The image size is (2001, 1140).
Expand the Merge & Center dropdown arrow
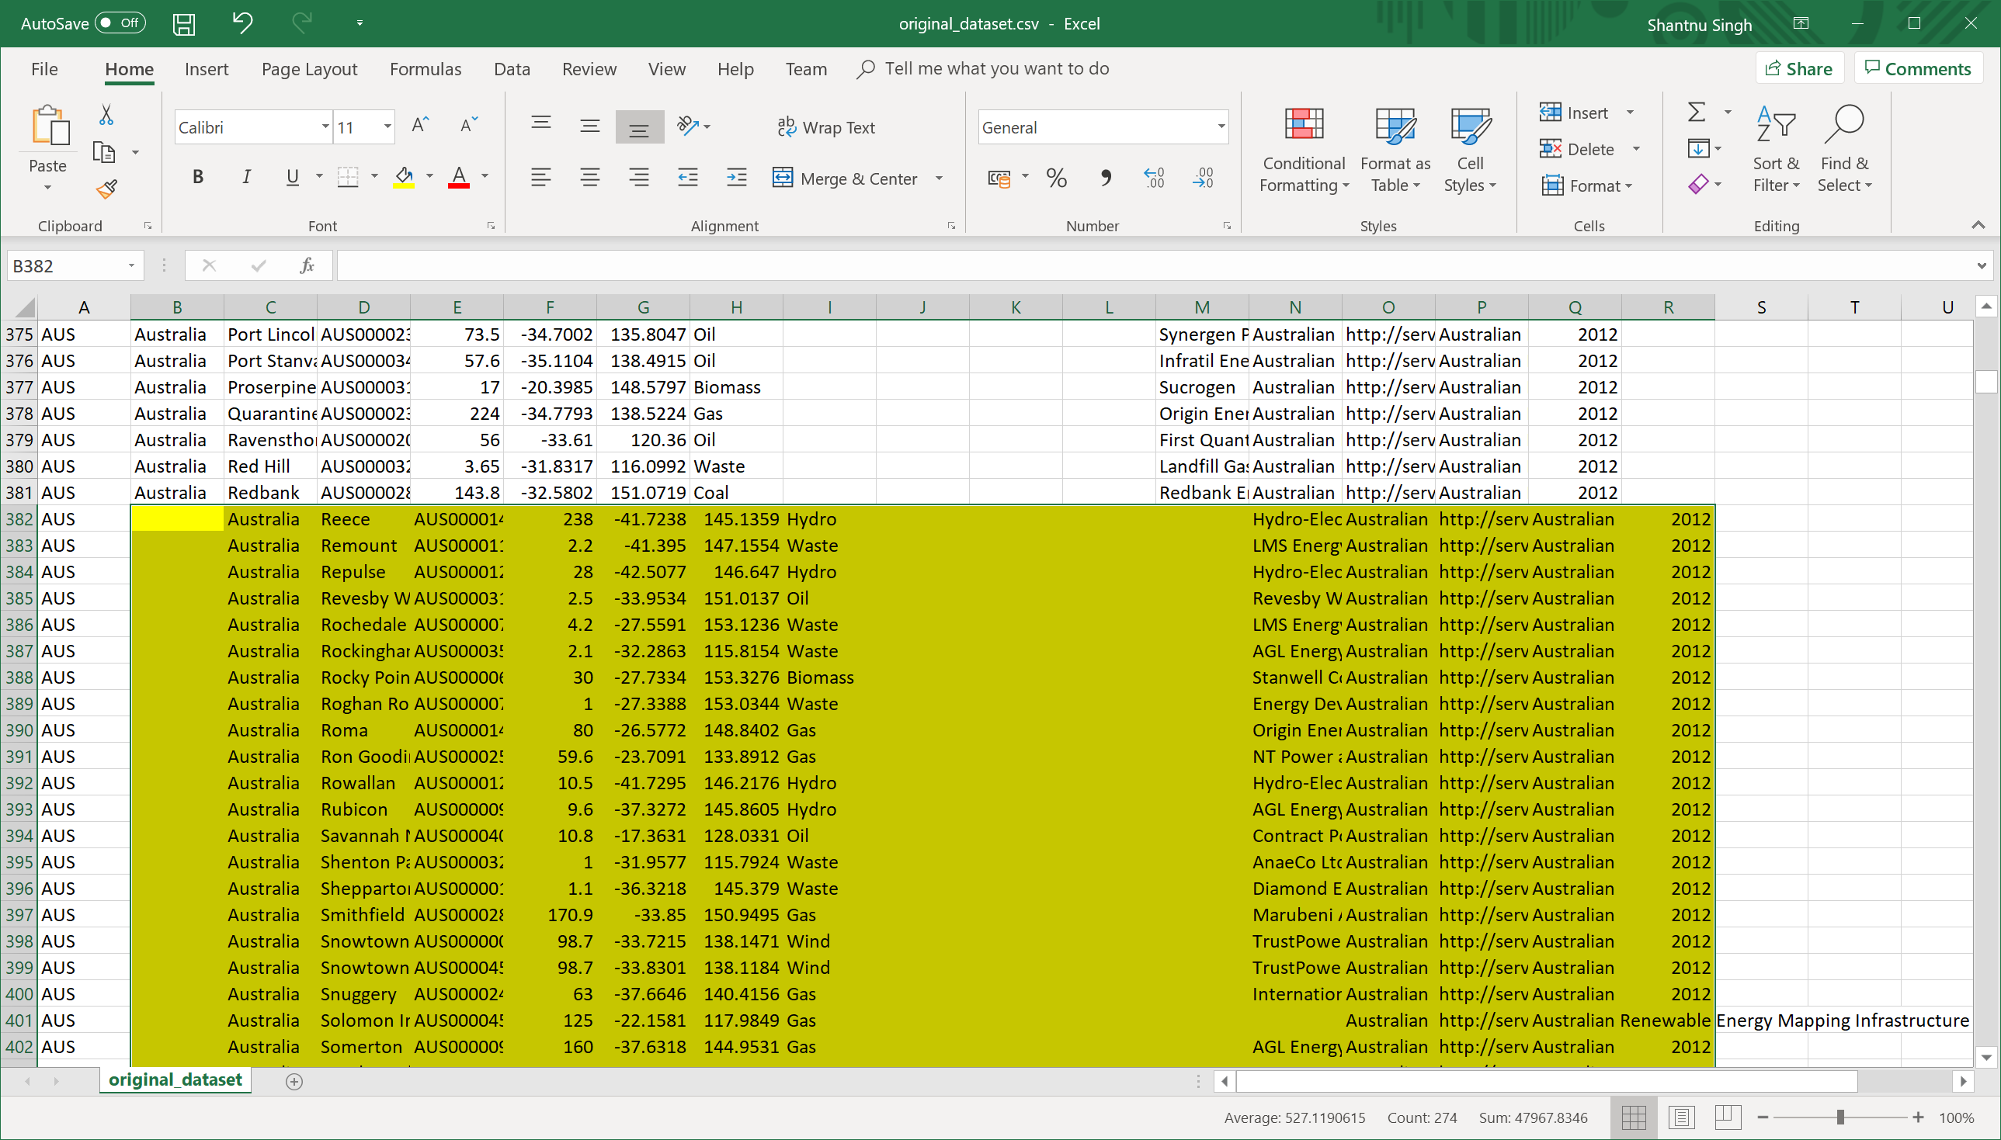939,178
